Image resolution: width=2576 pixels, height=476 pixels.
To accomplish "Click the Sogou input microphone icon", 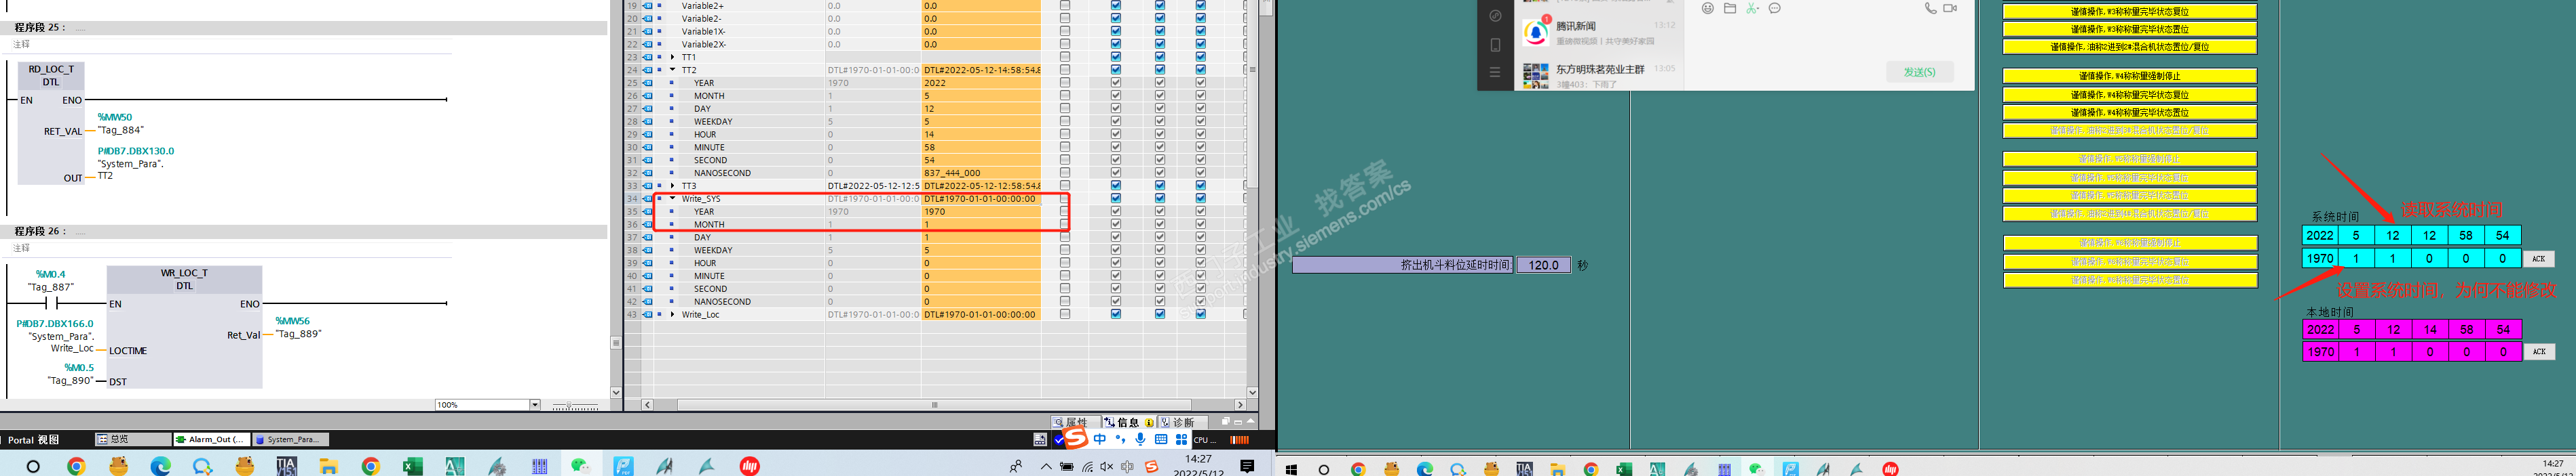I will 1141,439.
